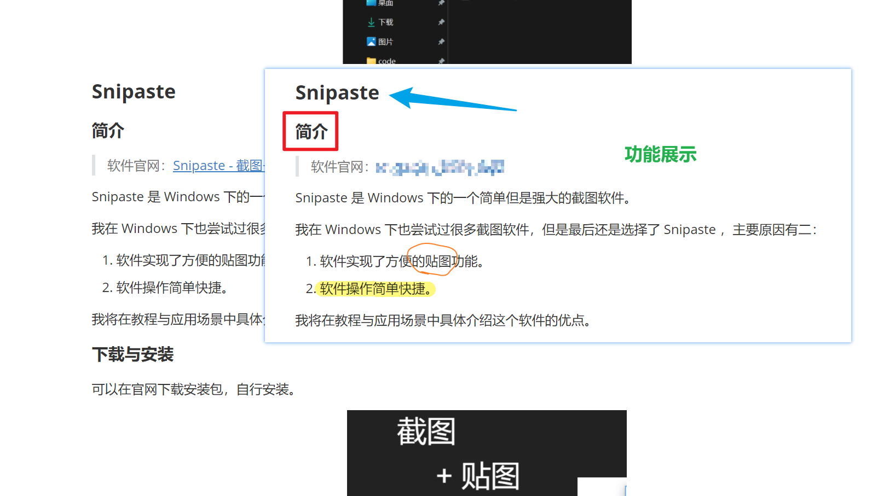
Task: Open the "Snipaste - 截图" official site link
Action: pyautogui.click(x=218, y=165)
